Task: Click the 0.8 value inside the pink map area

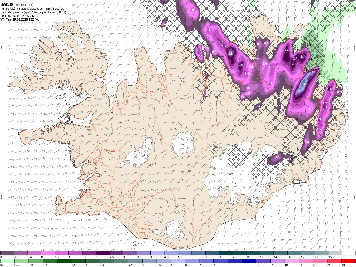Action: pyautogui.click(x=251, y=66)
